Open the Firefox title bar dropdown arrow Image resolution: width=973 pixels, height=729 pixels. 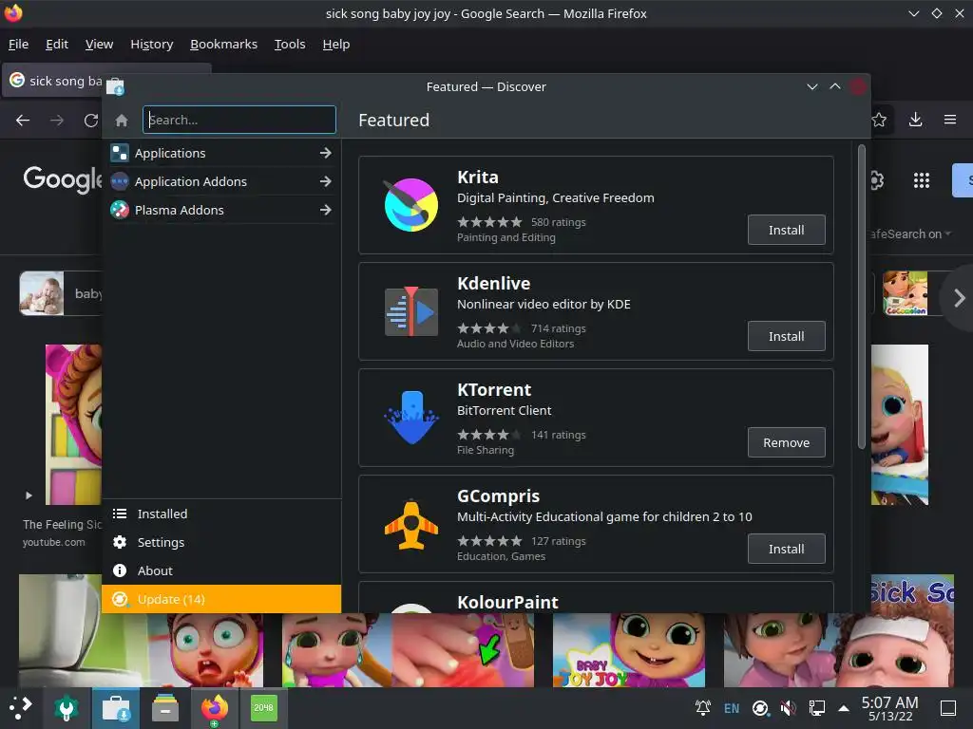click(913, 13)
